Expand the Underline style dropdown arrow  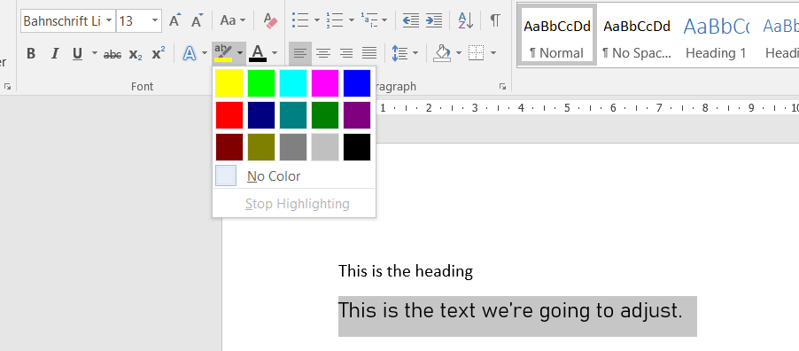pyautogui.click(x=94, y=53)
